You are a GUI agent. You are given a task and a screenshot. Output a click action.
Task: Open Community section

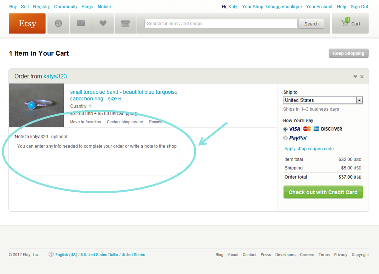pos(66,7)
